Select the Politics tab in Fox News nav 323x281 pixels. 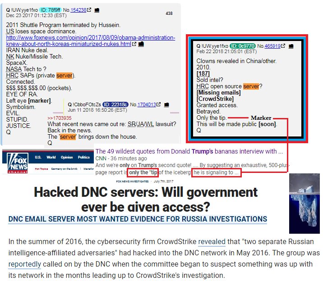83,157
